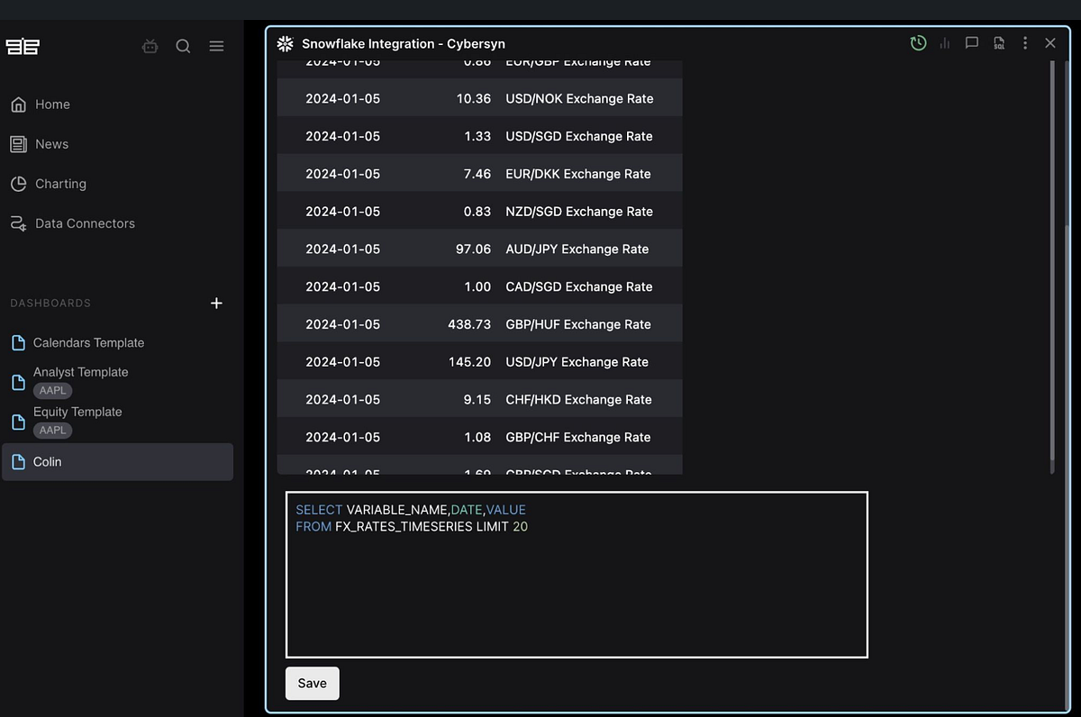Click the robot assistant icon
The image size is (1081, 717).
(x=150, y=46)
